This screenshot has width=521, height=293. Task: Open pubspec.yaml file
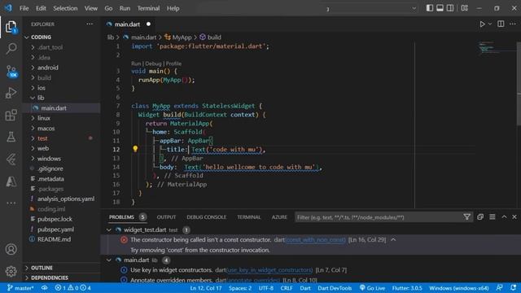click(55, 230)
